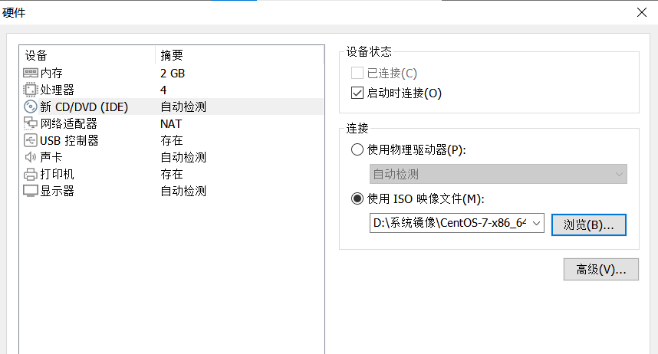Click the processor summary value 4
Screen dimensions: 658x354
(163, 90)
